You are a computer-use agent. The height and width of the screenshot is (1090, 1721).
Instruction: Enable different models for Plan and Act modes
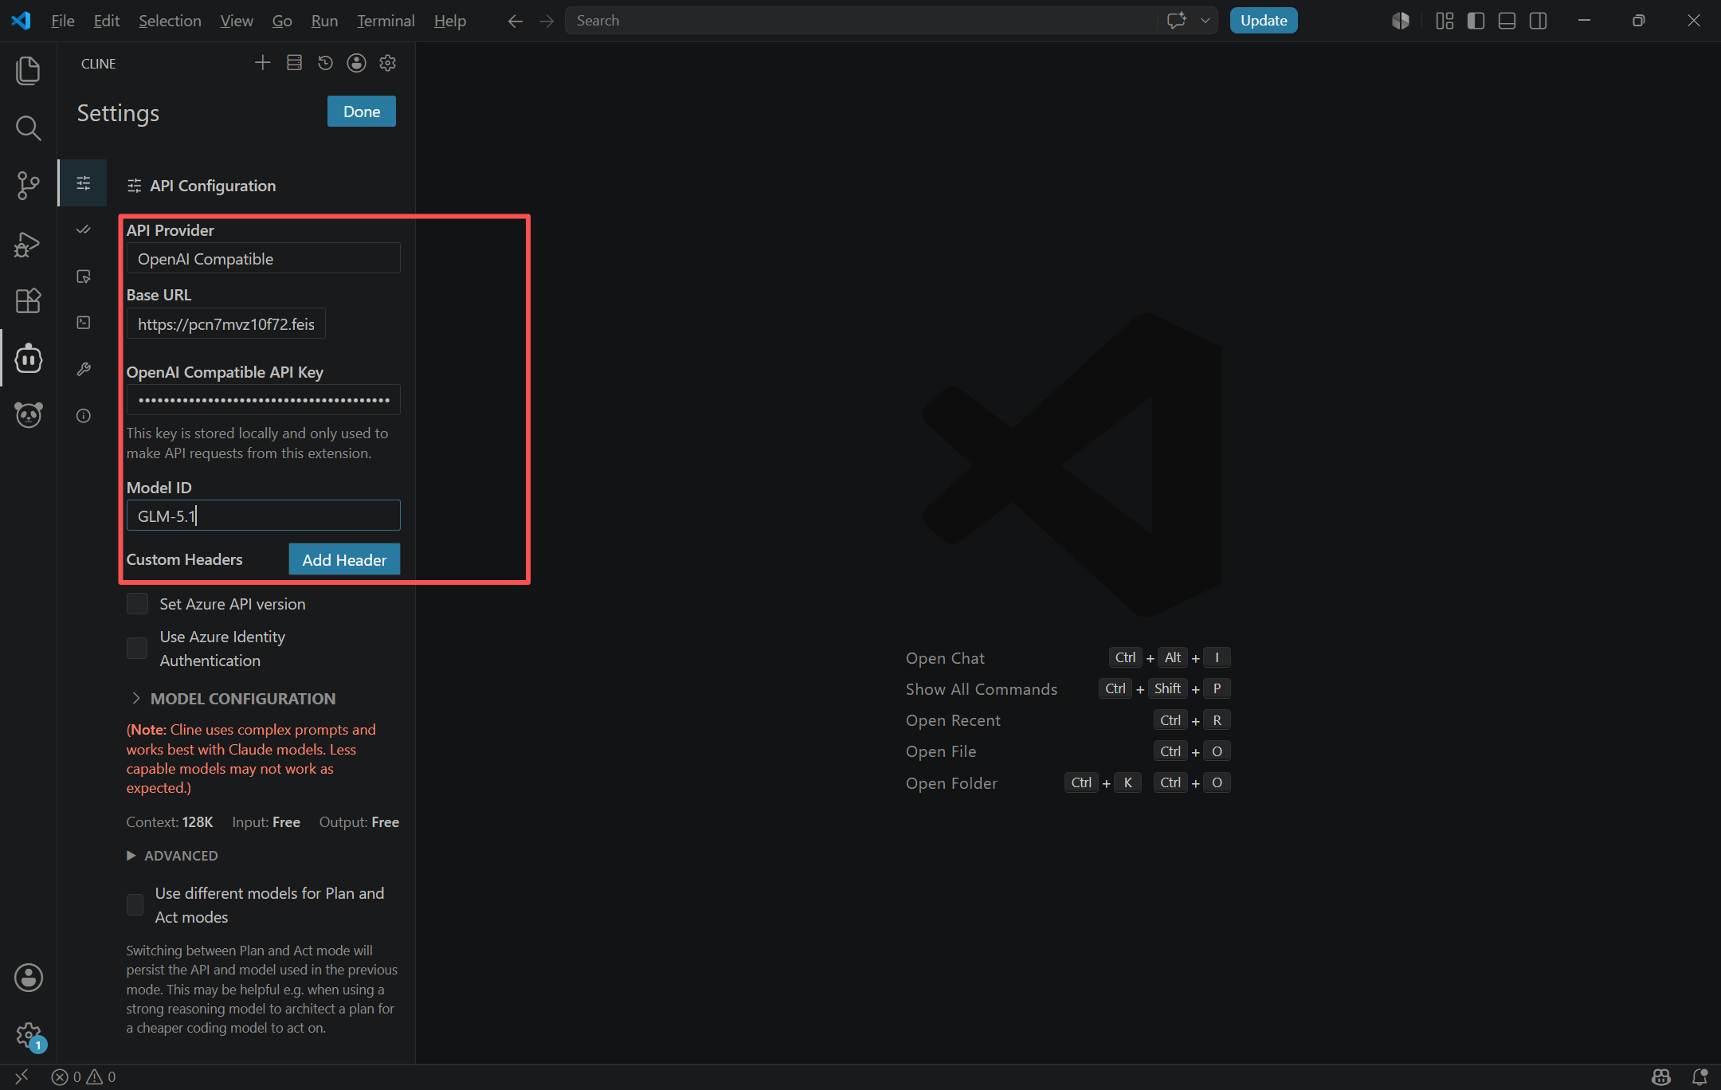point(135,905)
